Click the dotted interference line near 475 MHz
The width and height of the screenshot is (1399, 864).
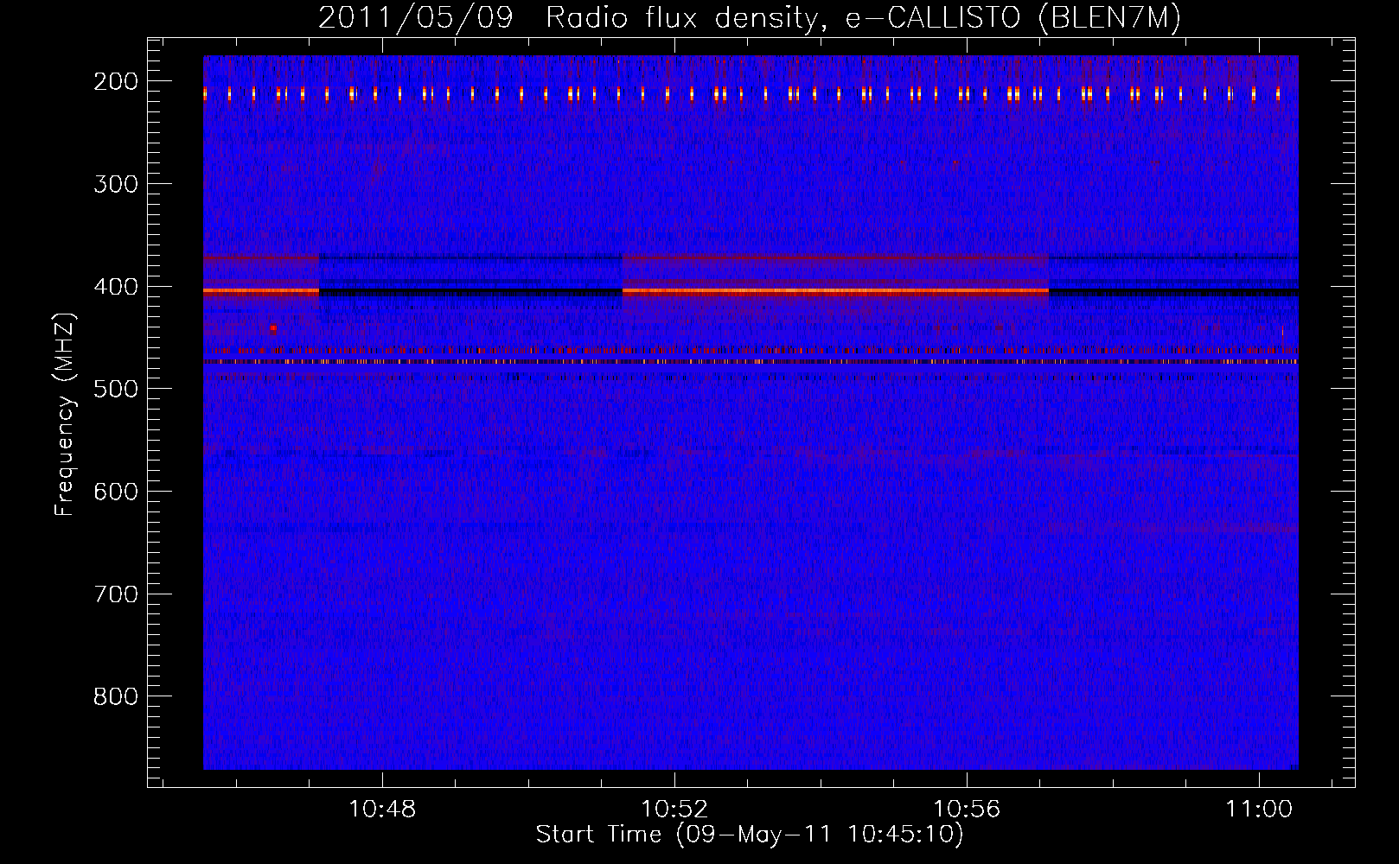tap(751, 362)
